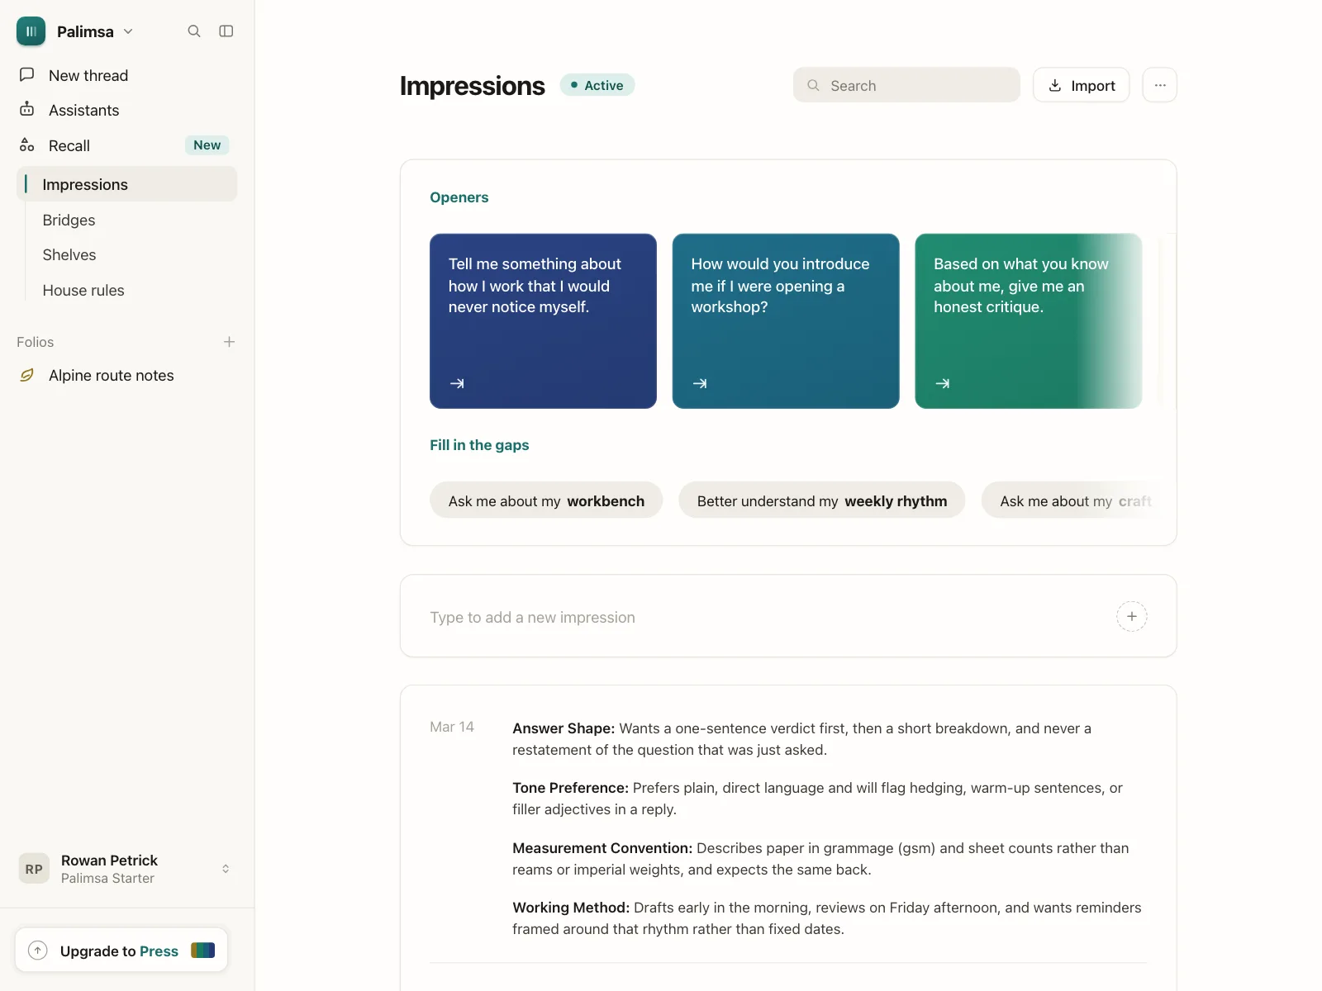
Task: Focus the Search input field
Action: tap(906, 85)
